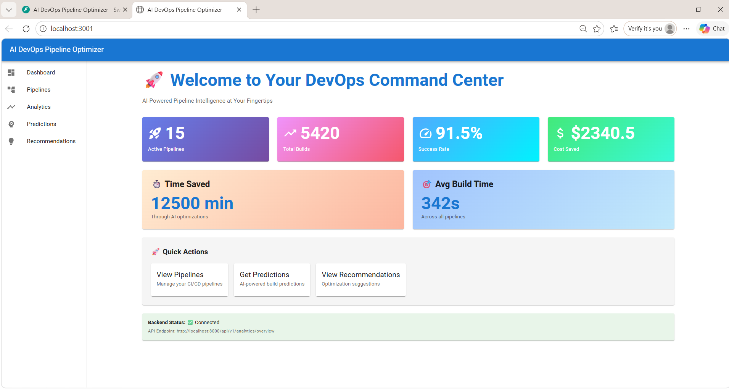Click the green Connected status checkmark
The width and height of the screenshot is (729, 389).
coord(190,322)
